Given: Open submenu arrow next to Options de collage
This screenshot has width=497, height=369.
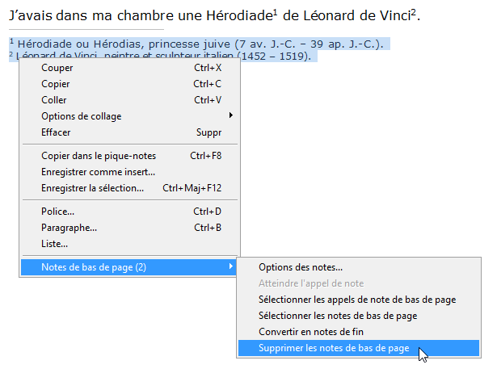Looking at the screenshot, I should pos(231,115).
